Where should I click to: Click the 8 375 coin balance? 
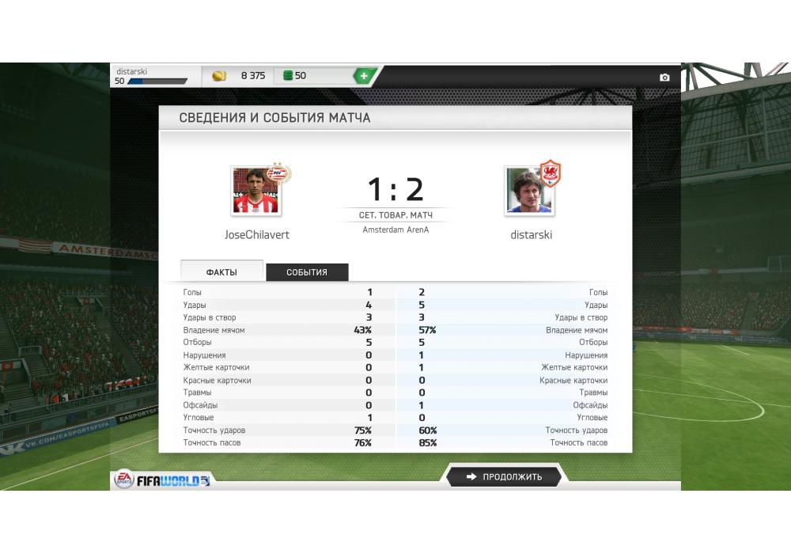[253, 76]
